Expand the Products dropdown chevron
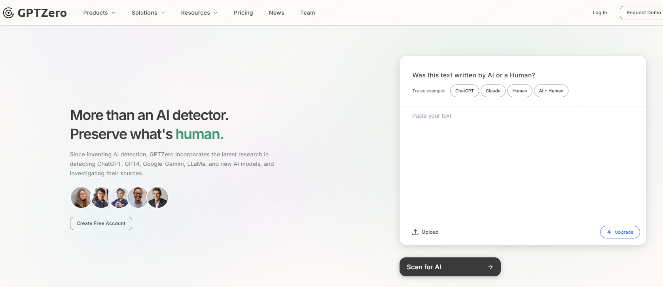 pyautogui.click(x=114, y=13)
